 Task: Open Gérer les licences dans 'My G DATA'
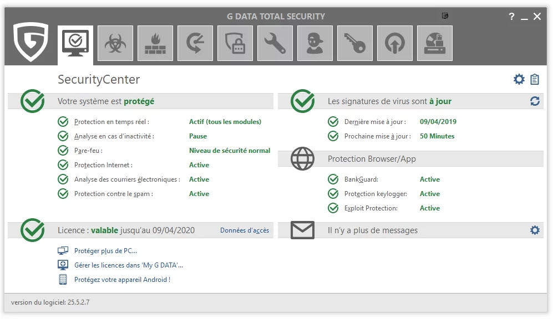click(129, 265)
